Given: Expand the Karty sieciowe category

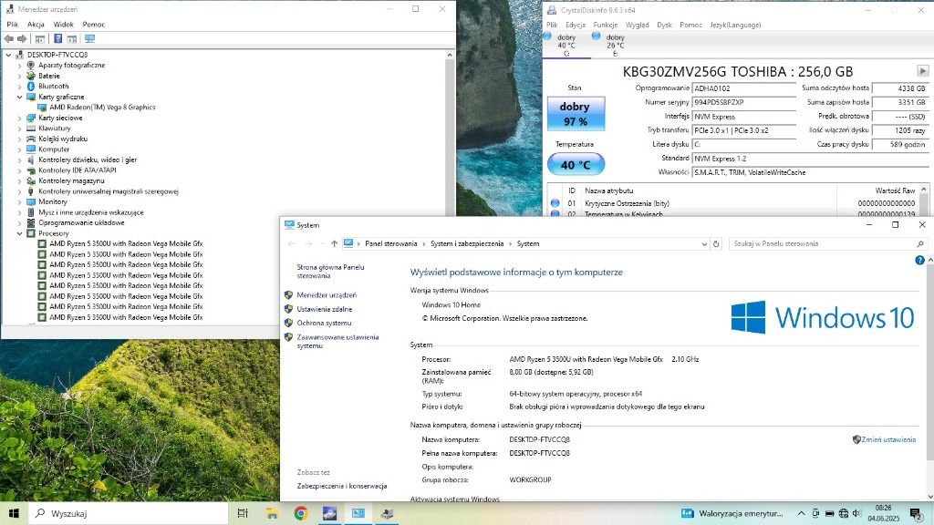Looking at the screenshot, I should point(20,118).
